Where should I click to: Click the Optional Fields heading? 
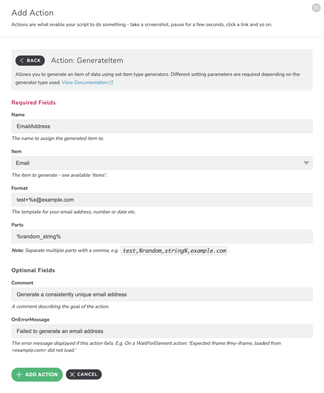[x=33, y=270]
